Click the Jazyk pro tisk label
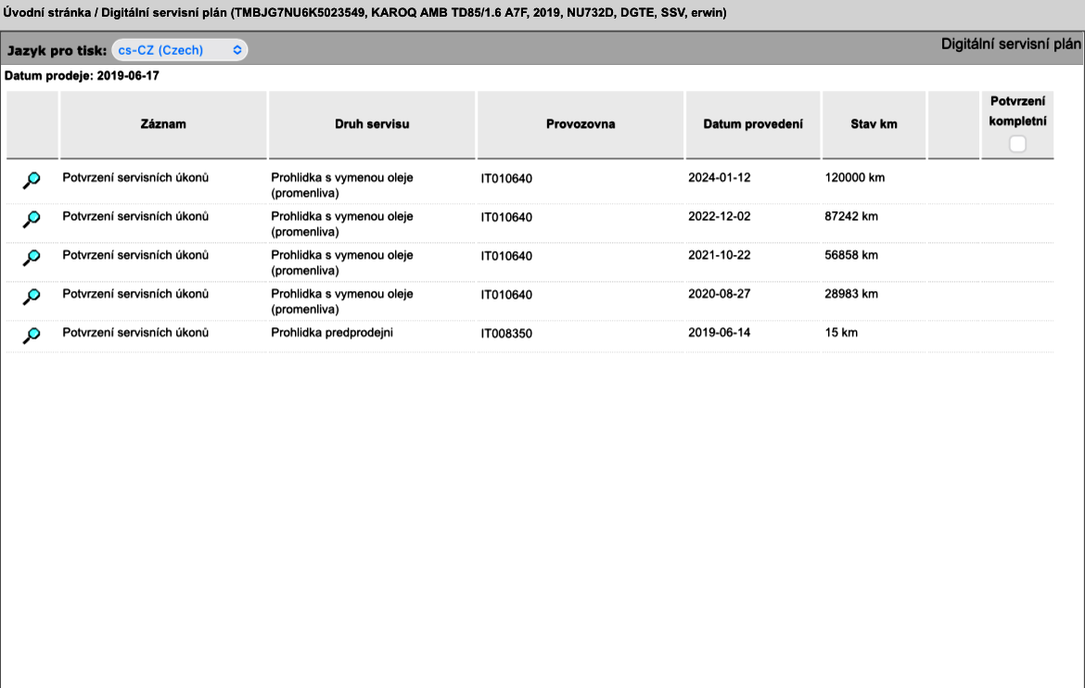 57,50
